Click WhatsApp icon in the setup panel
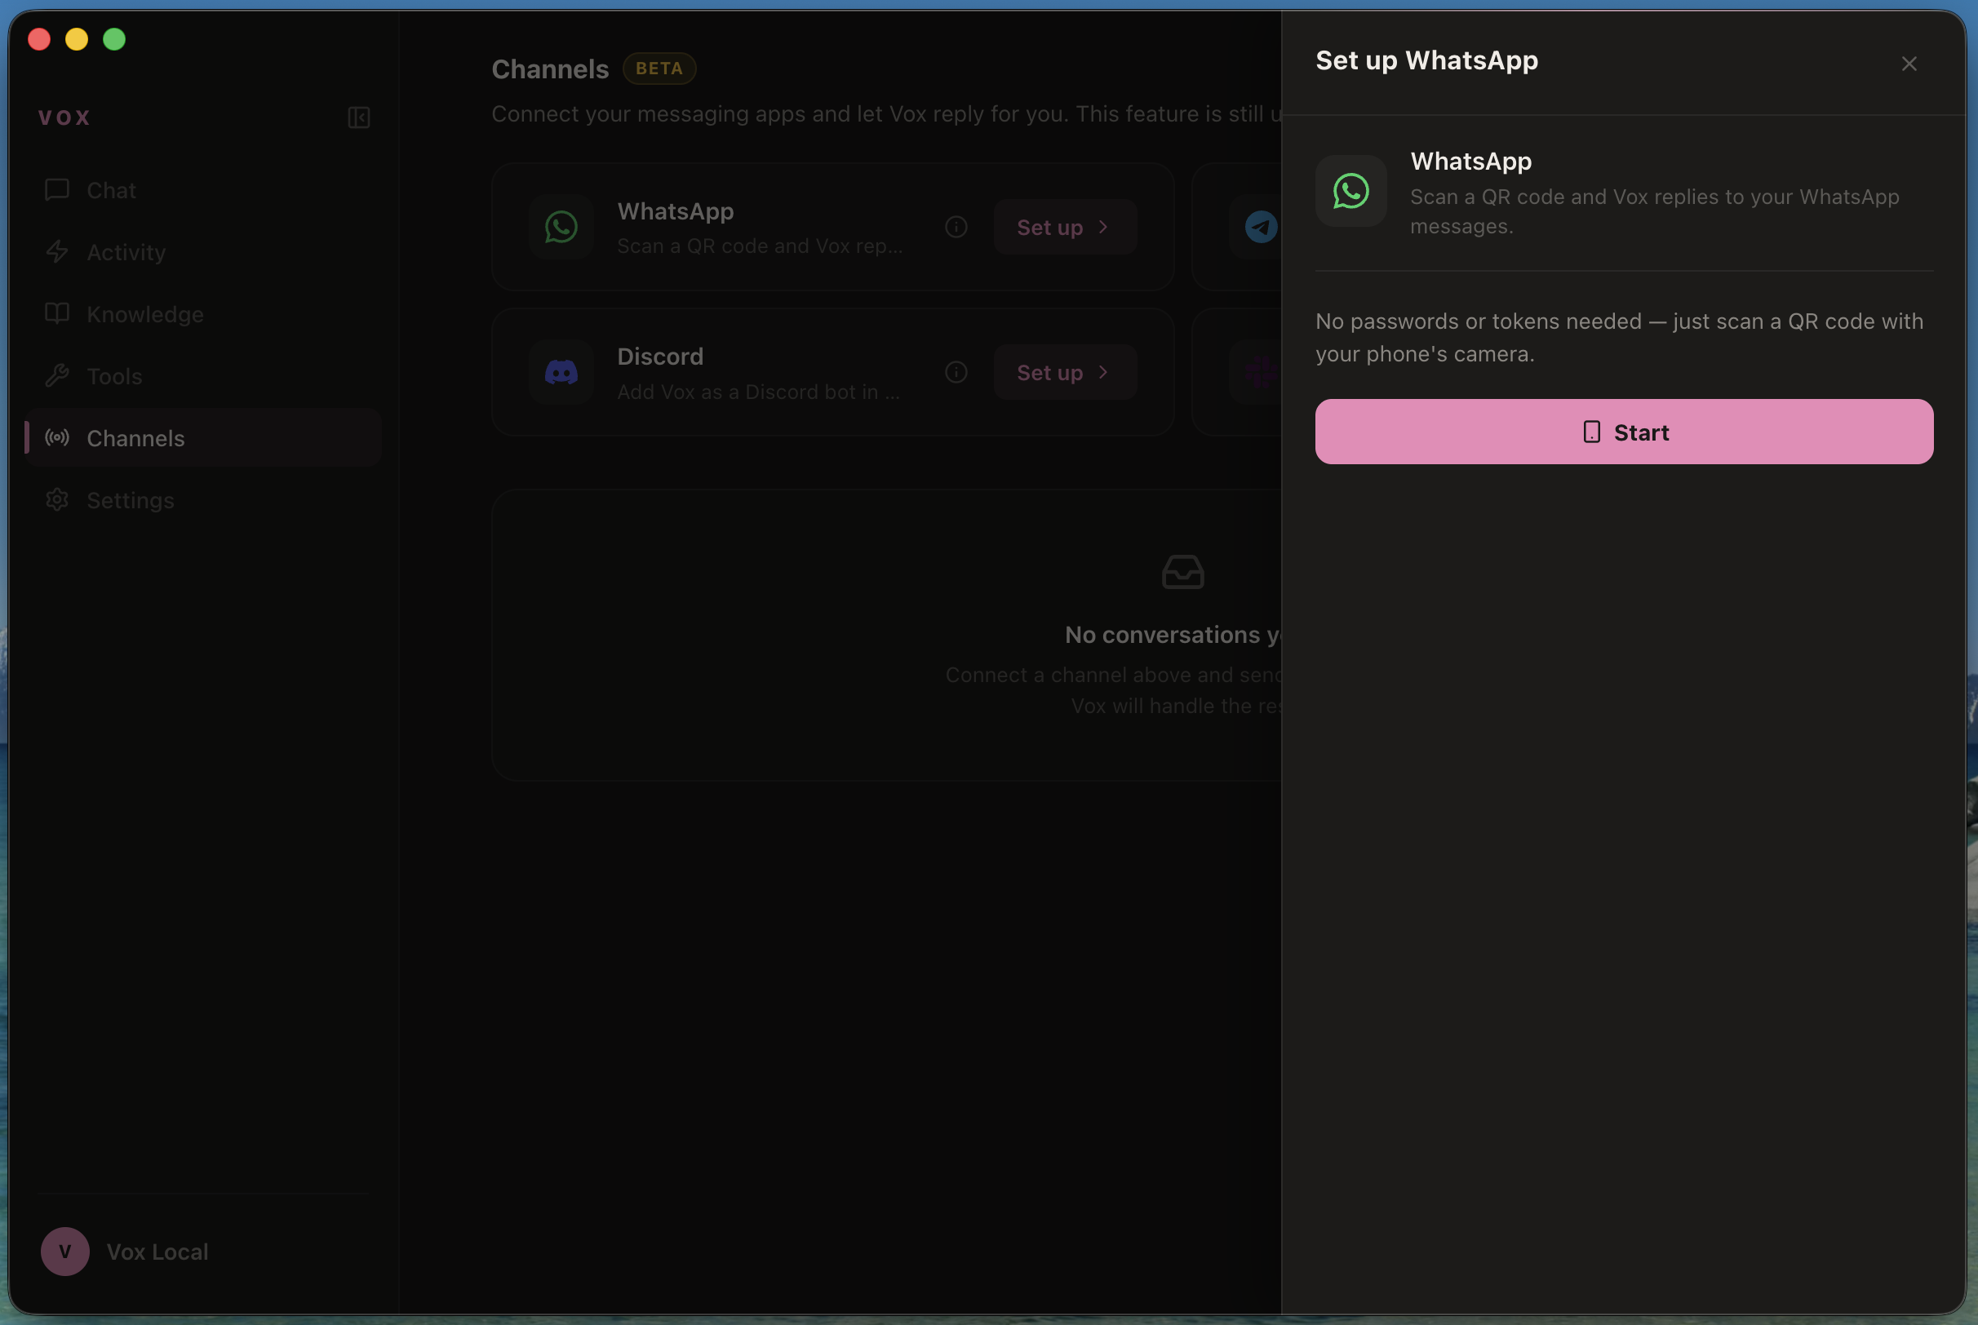Screen dimensions: 1978x1325 tap(1350, 191)
